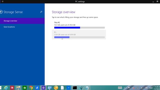Open the green Store icon in taskbar
Image resolution: width=160 pixels, height=90 pixels.
pos(24,88)
